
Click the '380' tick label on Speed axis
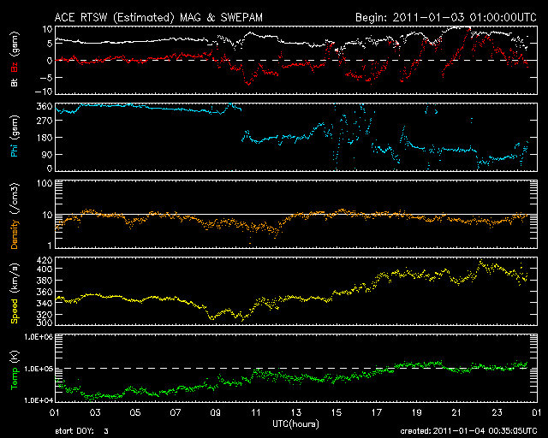pos(45,281)
